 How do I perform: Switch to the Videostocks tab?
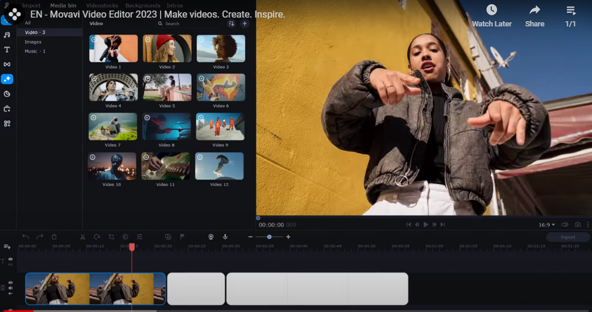click(x=102, y=6)
